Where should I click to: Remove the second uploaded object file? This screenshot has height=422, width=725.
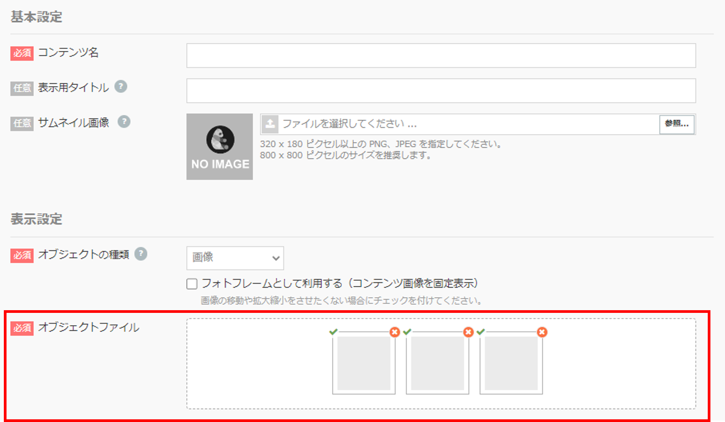[x=468, y=332]
